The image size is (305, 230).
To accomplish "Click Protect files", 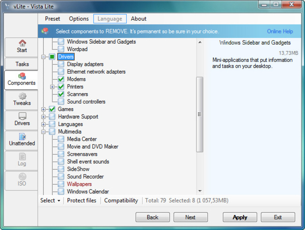I will click(x=82, y=200).
